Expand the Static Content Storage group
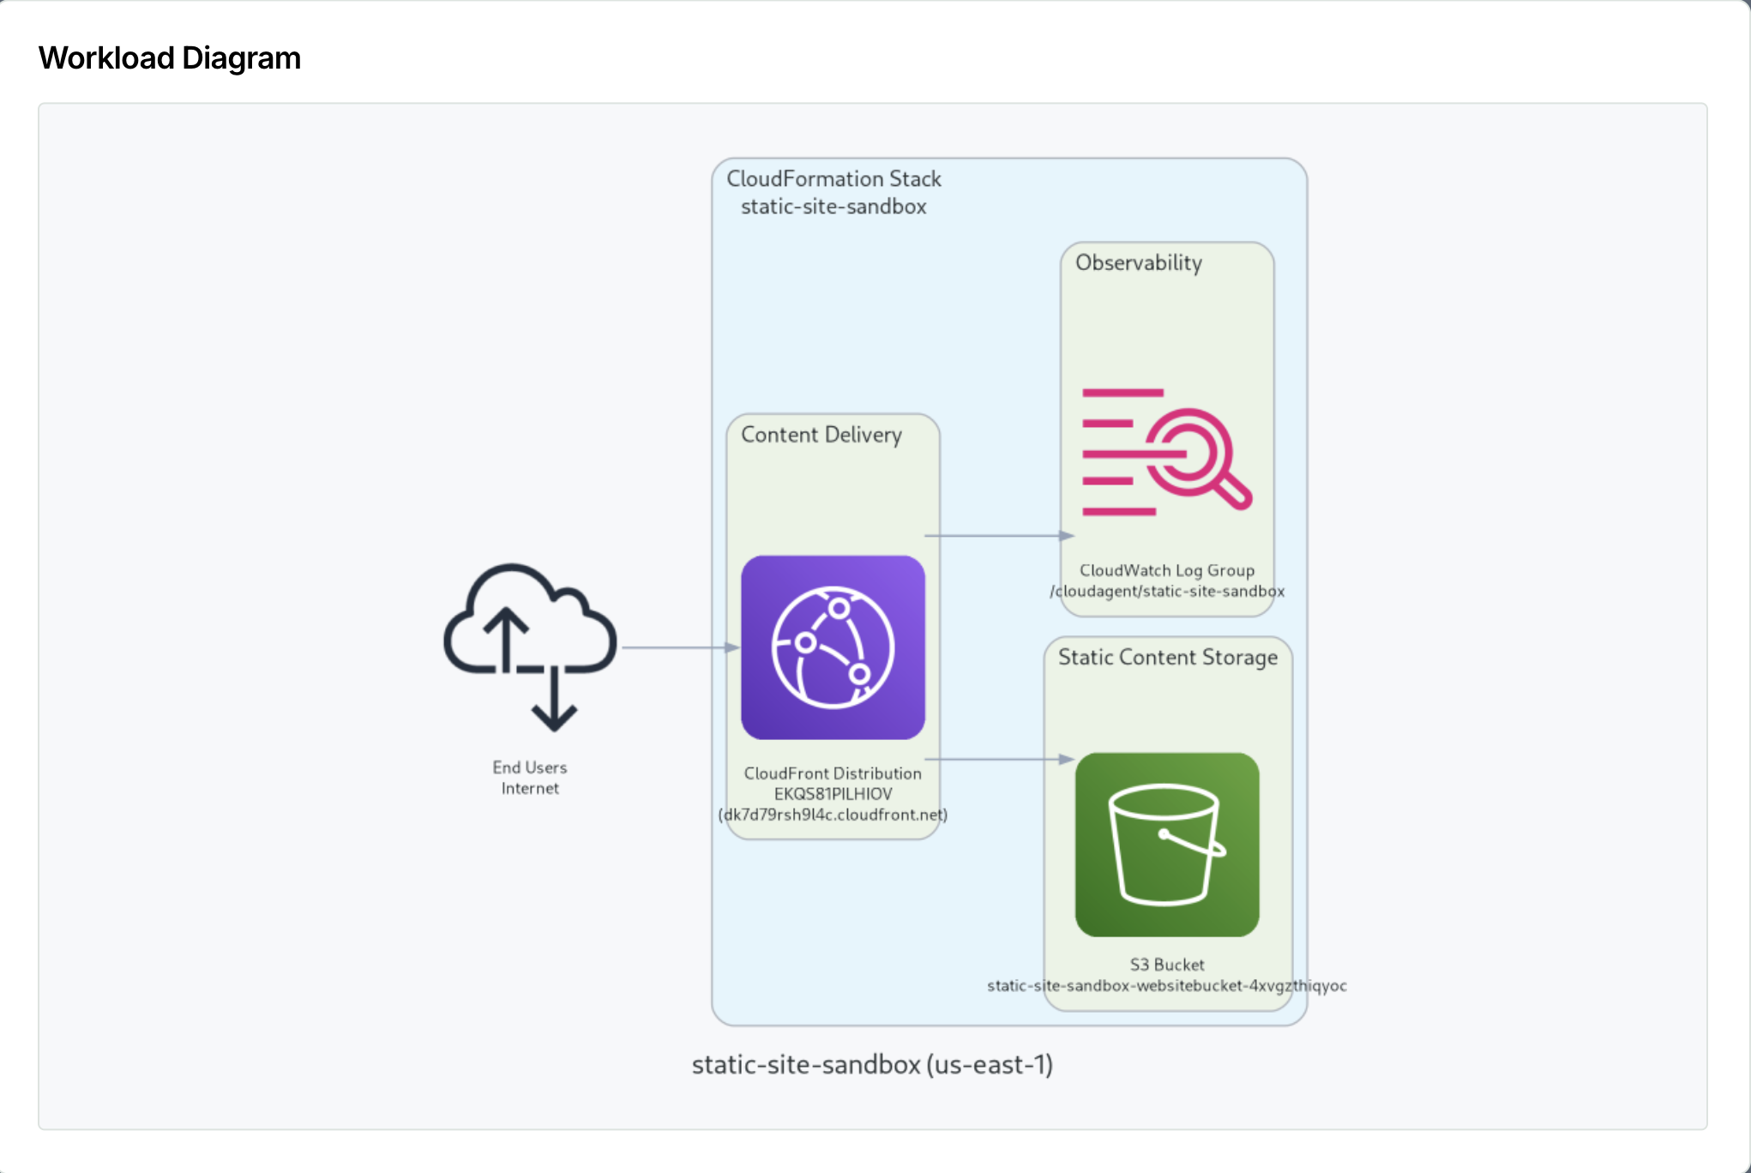This screenshot has width=1751, height=1173. 1168,657
